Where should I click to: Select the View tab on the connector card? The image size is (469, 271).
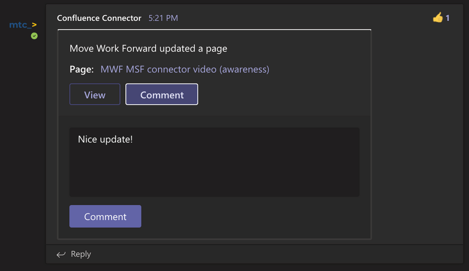(95, 94)
